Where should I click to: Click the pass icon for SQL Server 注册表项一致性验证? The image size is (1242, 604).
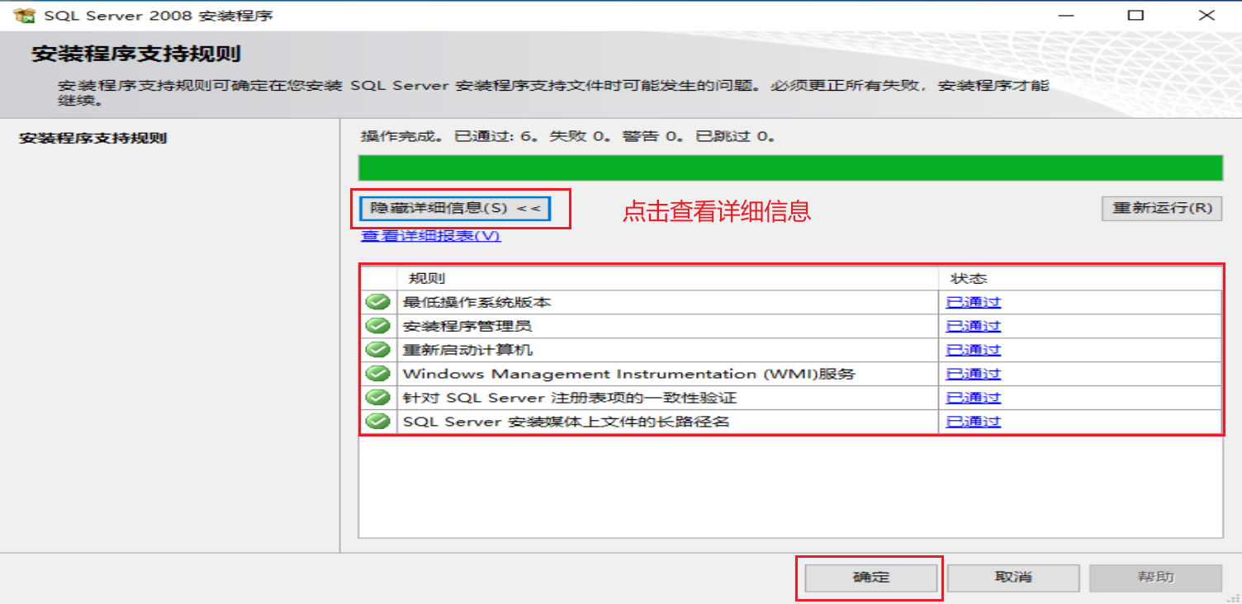pyautogui.click(x=377, y=397)
